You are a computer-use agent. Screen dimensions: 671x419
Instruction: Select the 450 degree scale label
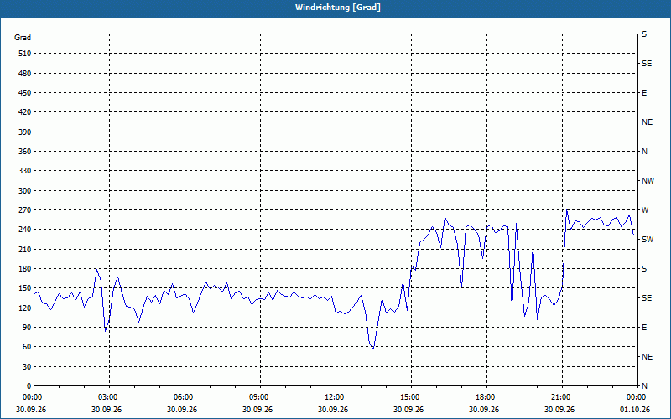pos(25,93)
